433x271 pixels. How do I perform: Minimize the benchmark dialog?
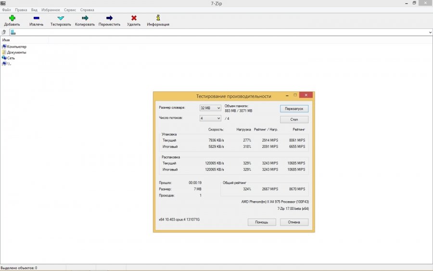[x=287, y=95]
